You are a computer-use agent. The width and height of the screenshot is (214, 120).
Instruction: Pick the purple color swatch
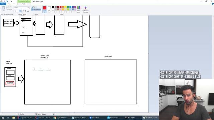75,7
